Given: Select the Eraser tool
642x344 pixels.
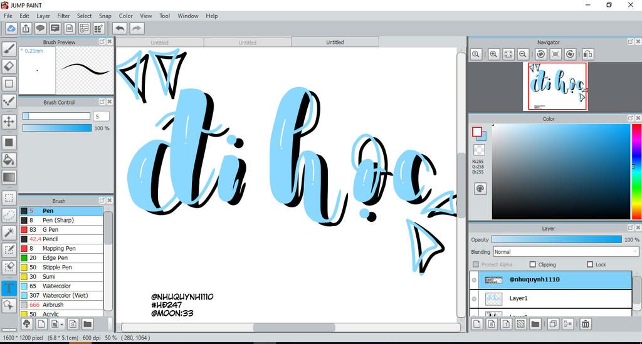Looking at the screenshot, I should [9, 66].
